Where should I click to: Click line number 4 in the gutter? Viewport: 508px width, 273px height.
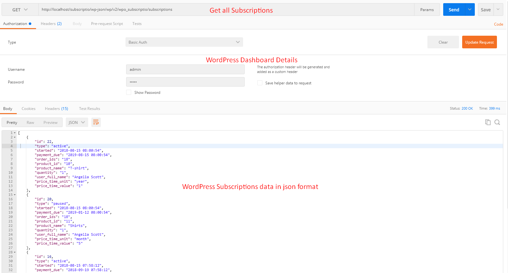11,146
